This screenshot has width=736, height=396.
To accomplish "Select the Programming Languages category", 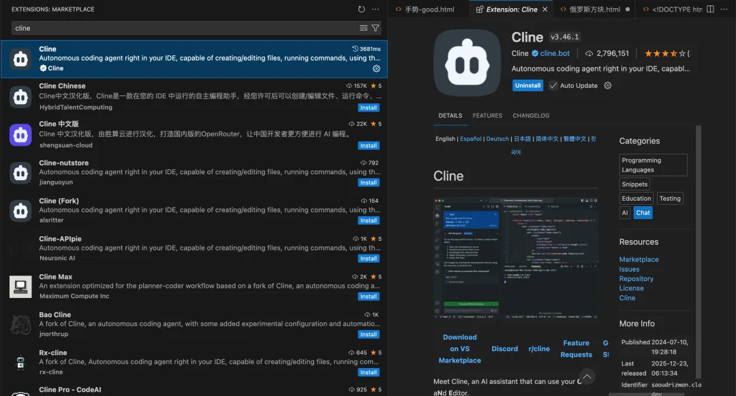I will pyautogui.click(x=653, y=165).
